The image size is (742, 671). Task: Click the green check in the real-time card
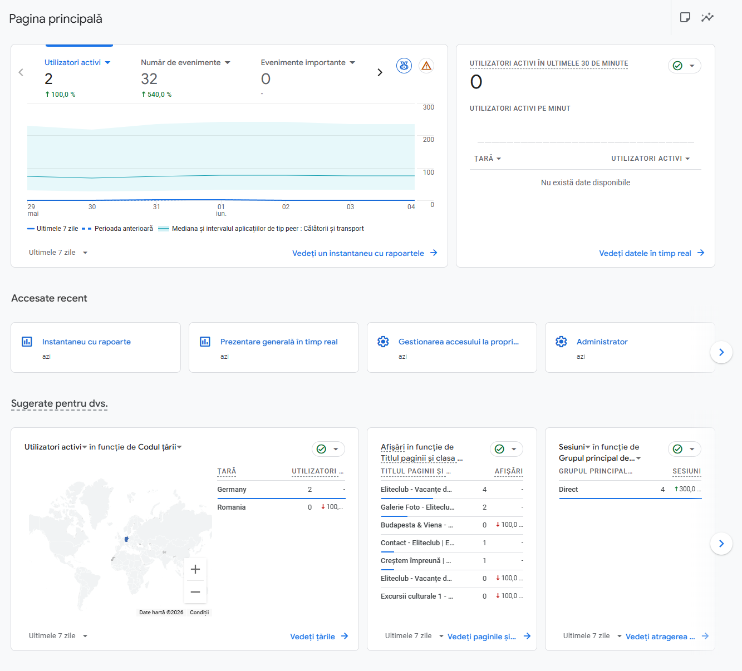(678, 66)
